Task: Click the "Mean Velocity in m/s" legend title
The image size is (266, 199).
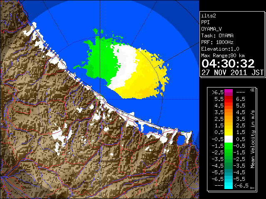Action: pyautogui.click(x=253, y=139)
